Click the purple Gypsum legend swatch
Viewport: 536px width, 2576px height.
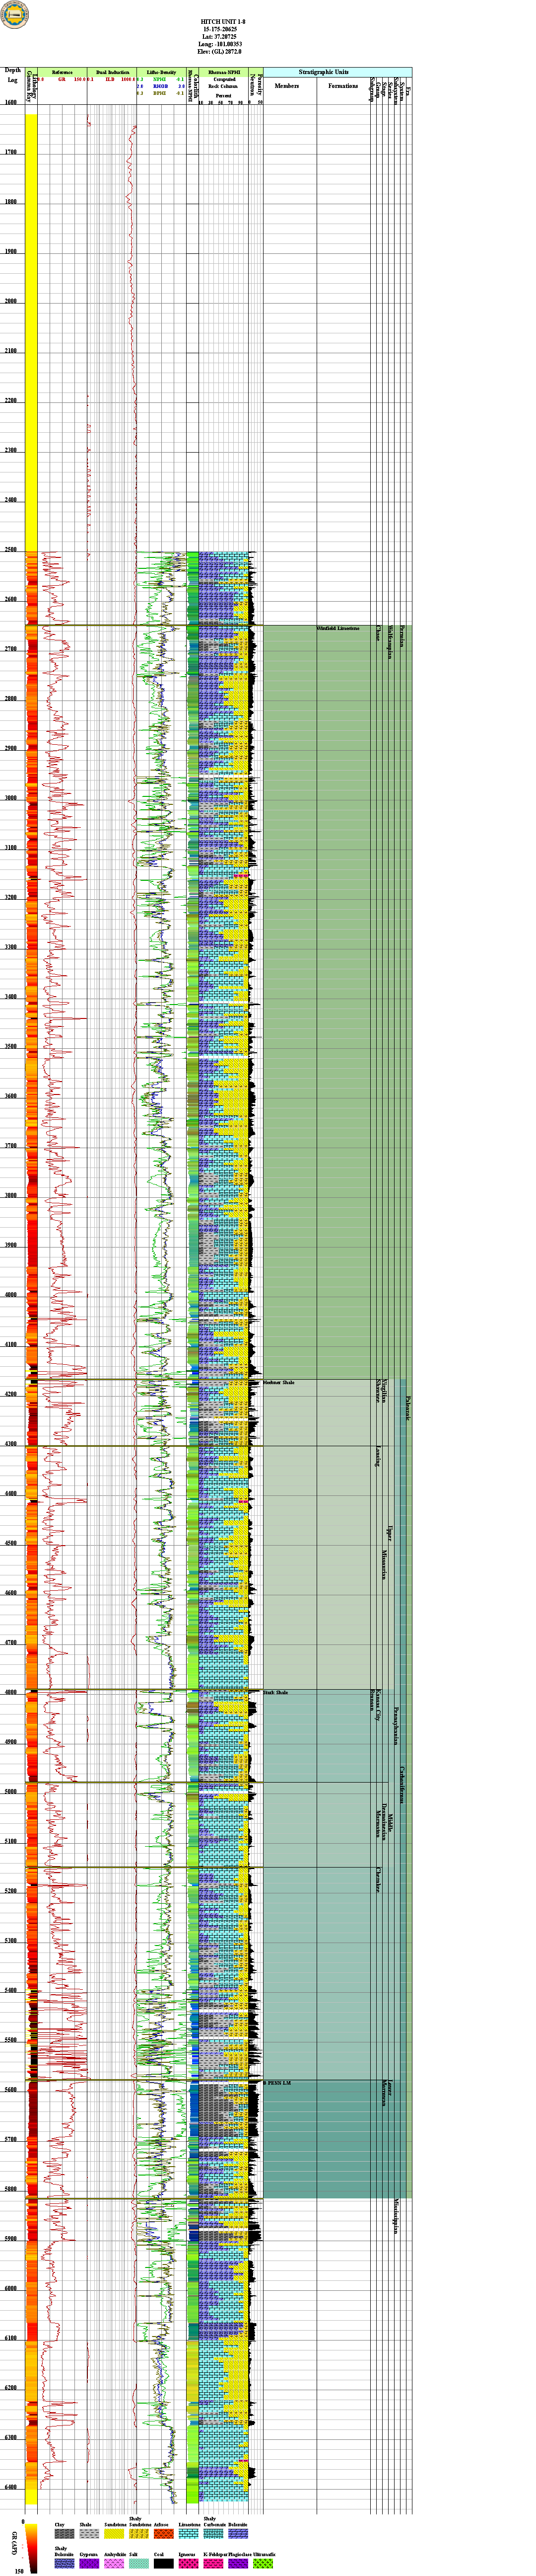(89, 2564)
